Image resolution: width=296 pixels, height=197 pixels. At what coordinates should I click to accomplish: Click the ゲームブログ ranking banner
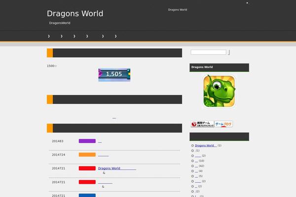point(223,124)
